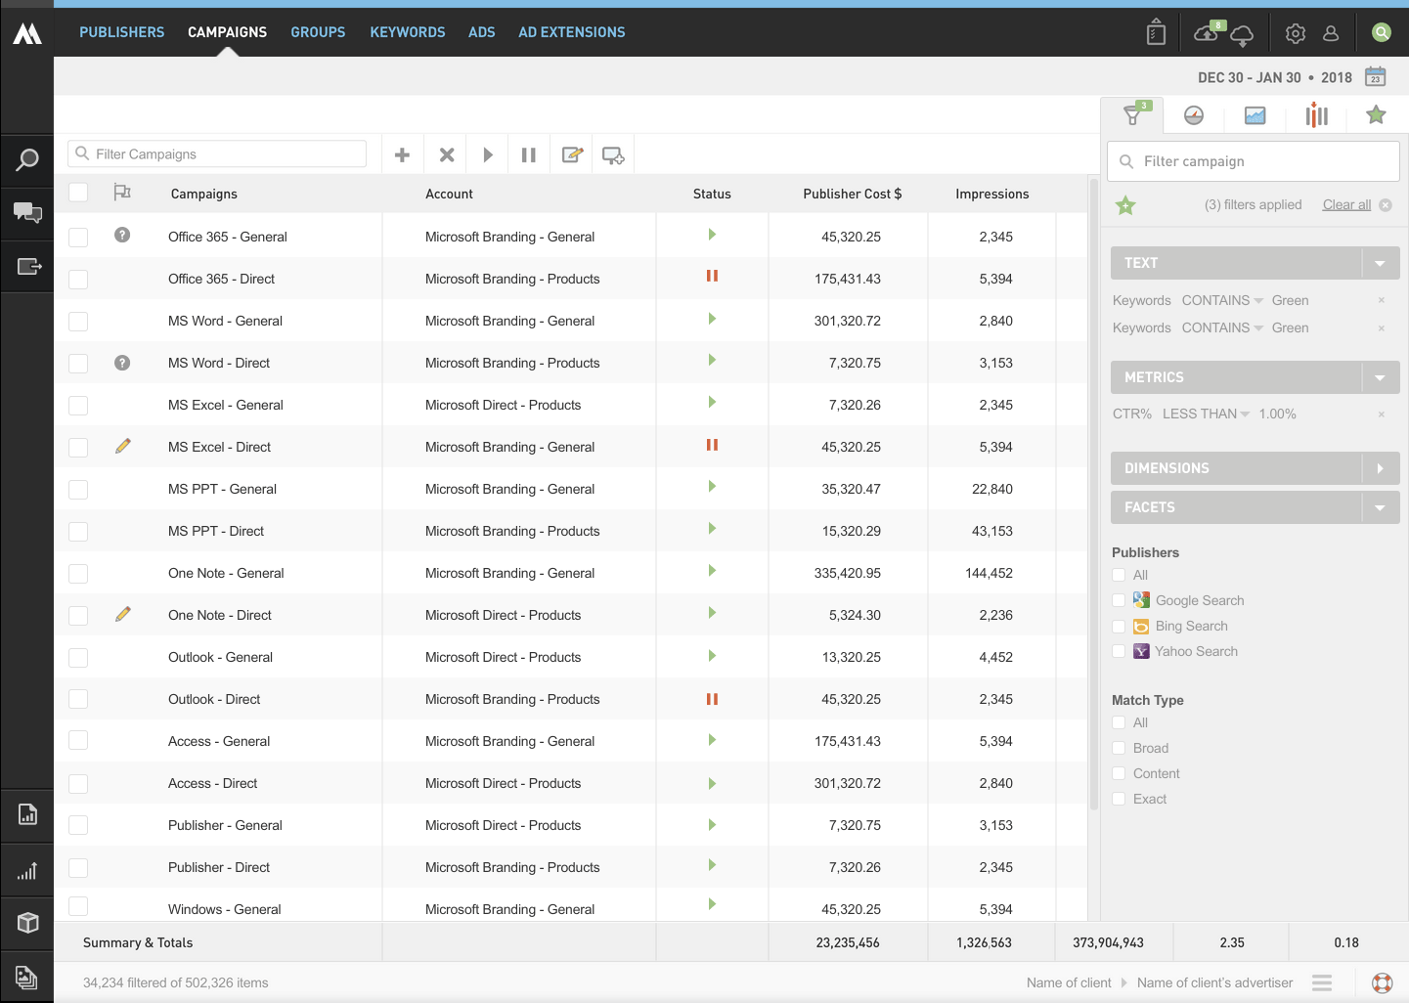Click the lifebuoy help icon
The width and height of the screenshot is (1409, 1003).
(1382, 982)
